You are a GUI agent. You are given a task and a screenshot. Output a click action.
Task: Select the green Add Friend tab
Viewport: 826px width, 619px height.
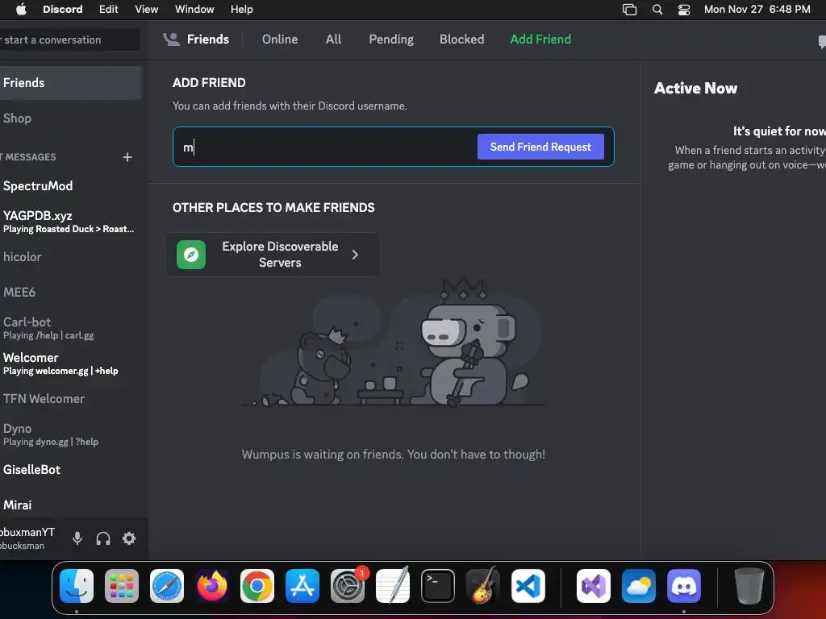click(540, 39)
